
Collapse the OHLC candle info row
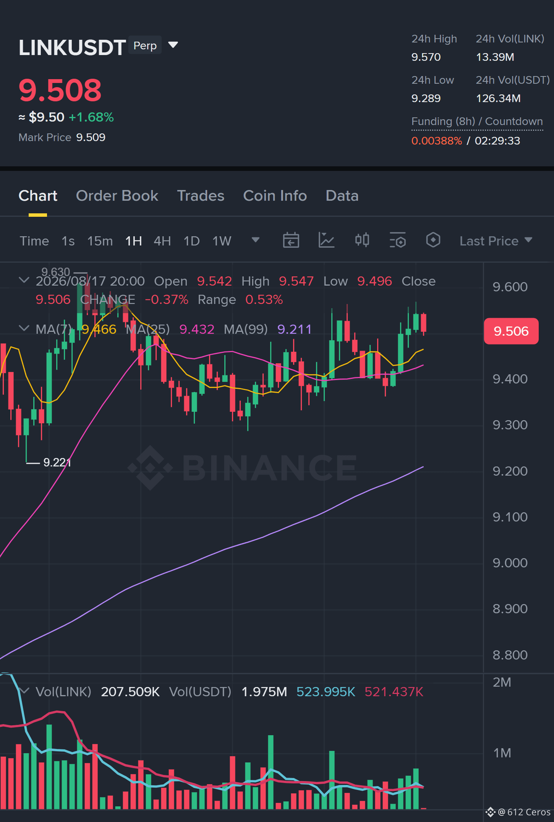[x=24, y=280]
